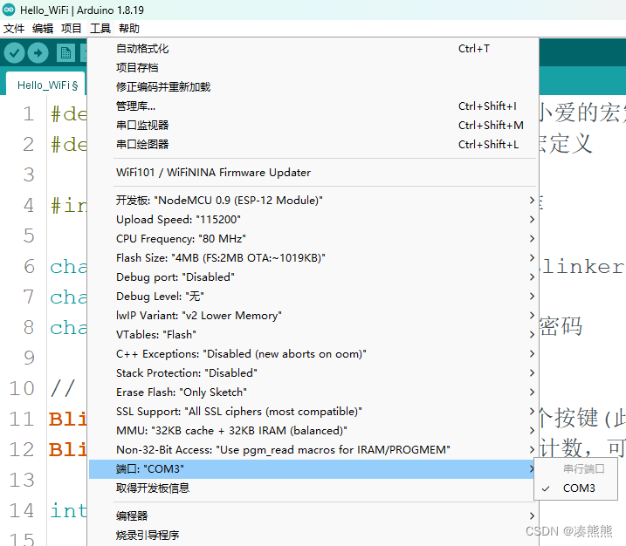Viewport: 626px width, 546px height.
Task: Open WiFi101 / WiFiNINA Firmware Updater
Action: click(313, 173)
